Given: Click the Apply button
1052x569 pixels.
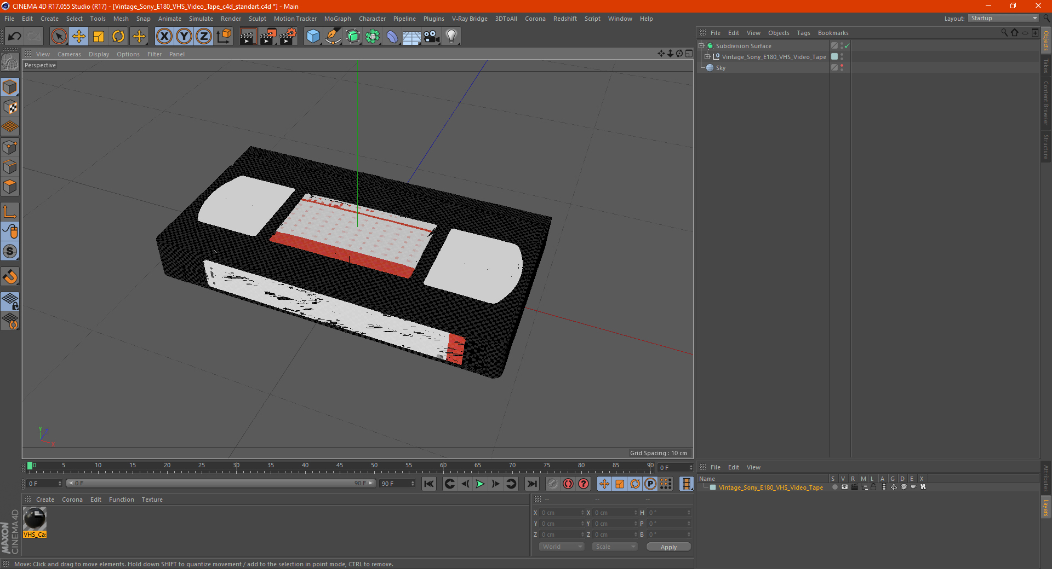Looking at the screenshot, I should [x=668, y=547].
